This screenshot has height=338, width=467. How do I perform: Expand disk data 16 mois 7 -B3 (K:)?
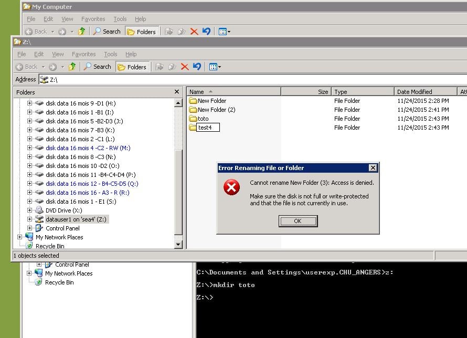[29, 130]
